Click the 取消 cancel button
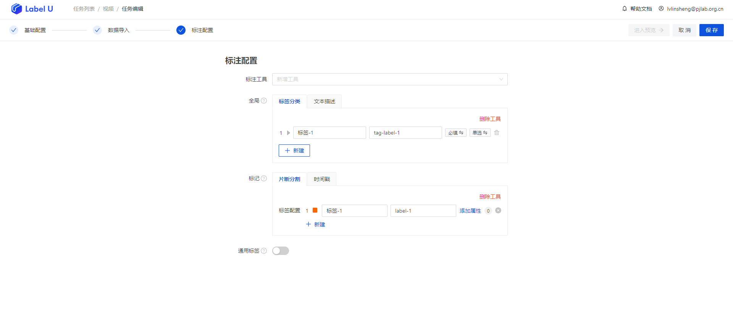 pyautogui.click(x=685, y=30)
